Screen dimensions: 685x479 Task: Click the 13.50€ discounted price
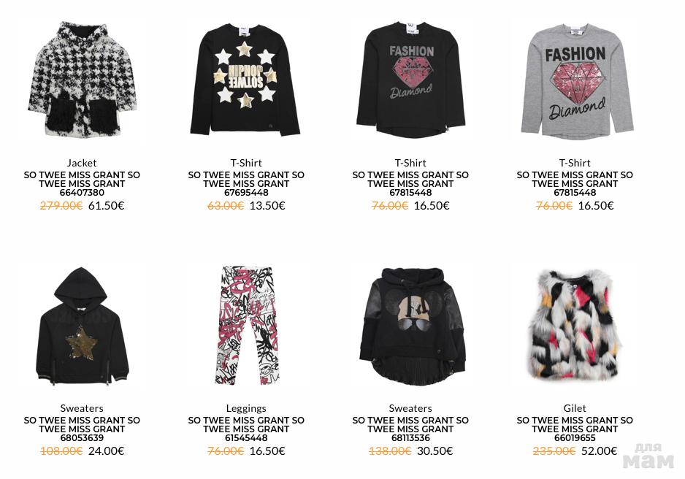coord(267,206)
